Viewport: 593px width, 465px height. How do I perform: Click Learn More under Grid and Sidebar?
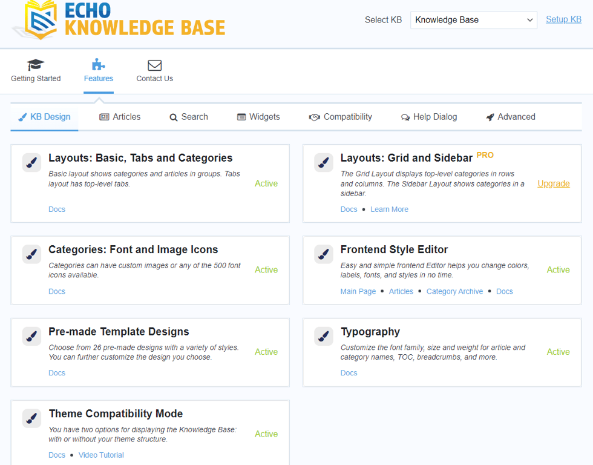coord(389,209)
